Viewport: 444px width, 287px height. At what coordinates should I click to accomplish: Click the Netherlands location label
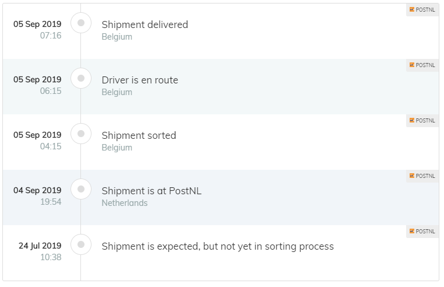tap(125, 203)
